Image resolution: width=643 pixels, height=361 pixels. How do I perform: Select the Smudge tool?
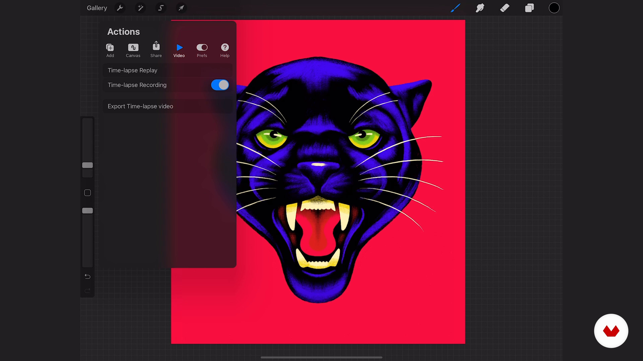480,8
